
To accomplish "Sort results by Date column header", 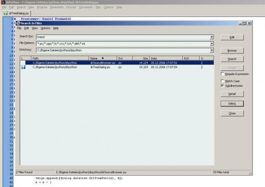I will click(x=166, y=58).
